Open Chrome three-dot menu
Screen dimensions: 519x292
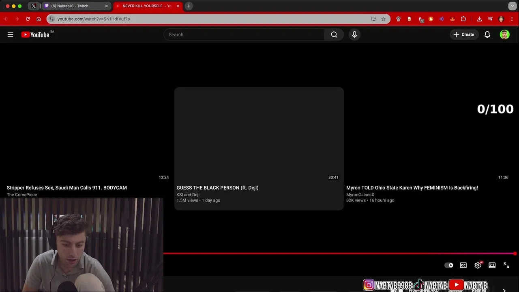tap(512, 19)
